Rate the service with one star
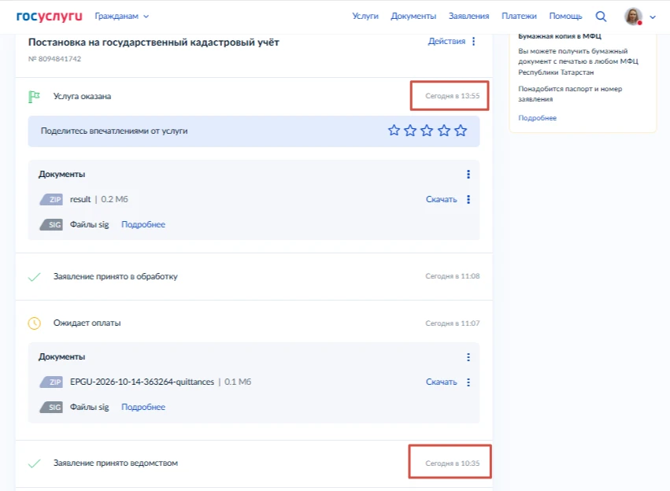The height and width of the screenshot is (491, 670). click(x=394, y=130)
